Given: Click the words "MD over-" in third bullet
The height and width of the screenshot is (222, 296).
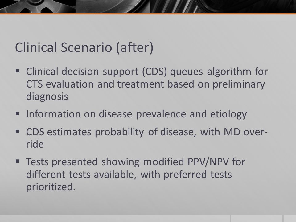Looking at the screenshot, I should tap(246, 132).
